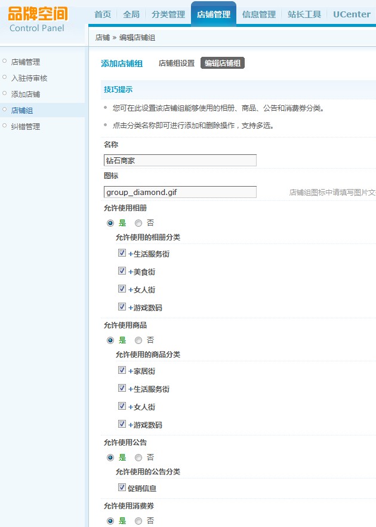Expand +生活服务街 under 商品分类
Screen dimensions: 376x527
point(149,389)
